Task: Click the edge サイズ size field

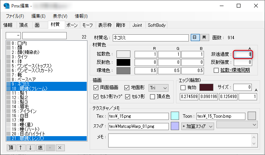Action: [242, 87]
